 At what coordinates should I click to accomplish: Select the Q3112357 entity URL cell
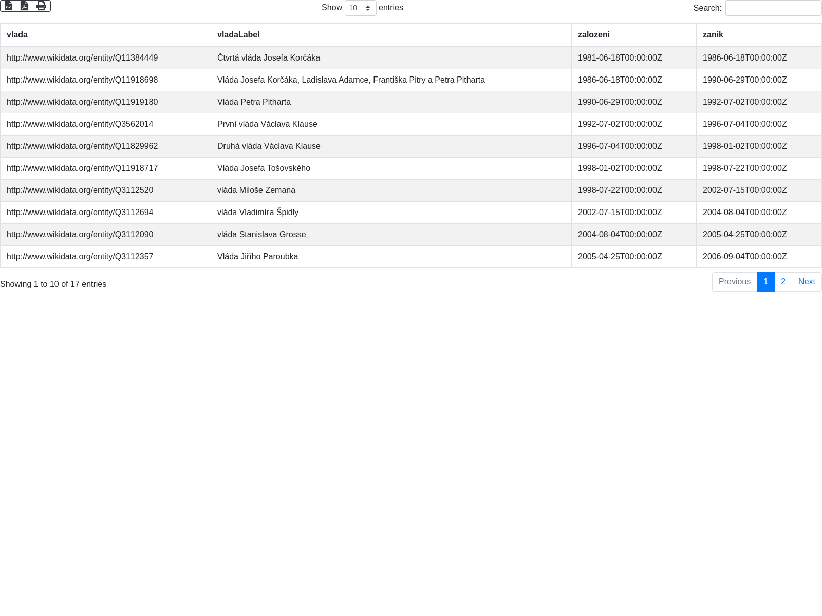(80, 257)
